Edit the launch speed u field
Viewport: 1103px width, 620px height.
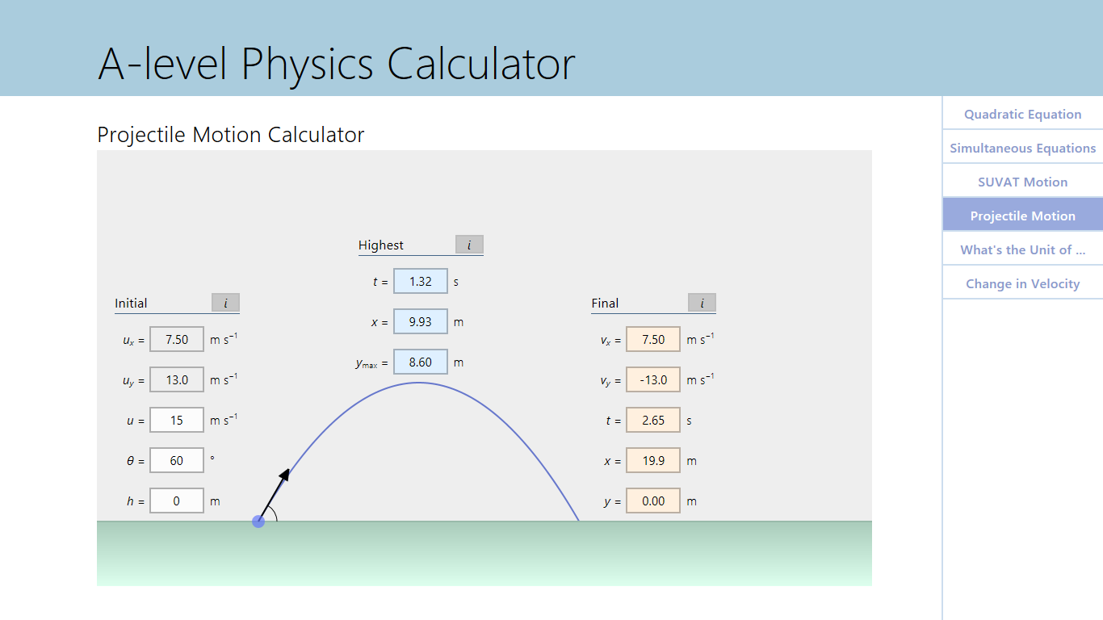coord(177,420)
